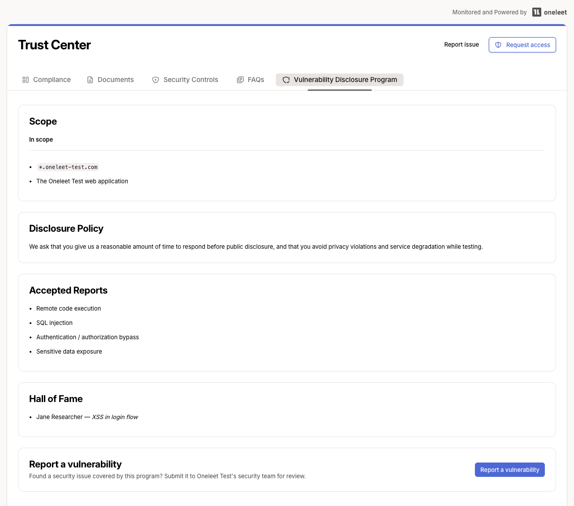Click the Compliance tab grid icon
This screenshot has height=506, width=574.
pyautogui.click(x=26, y=80)
